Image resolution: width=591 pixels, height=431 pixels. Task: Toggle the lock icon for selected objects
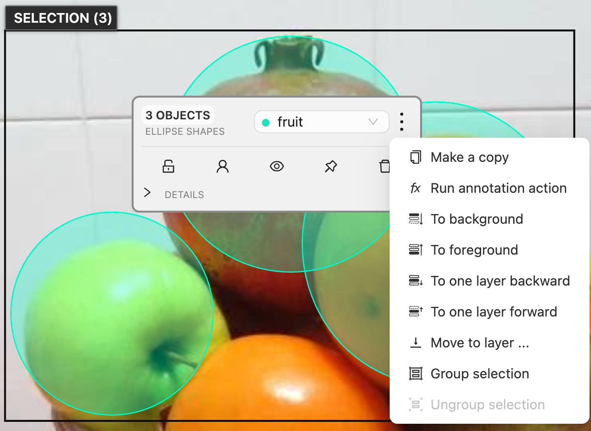(x=168, y=166)
